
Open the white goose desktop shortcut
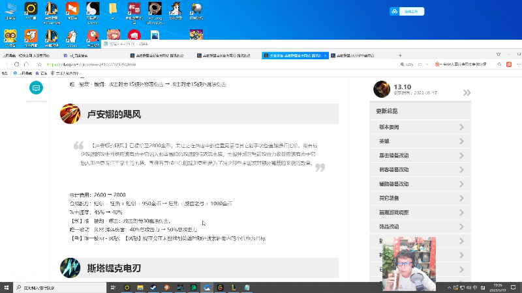tap(72, 38)
